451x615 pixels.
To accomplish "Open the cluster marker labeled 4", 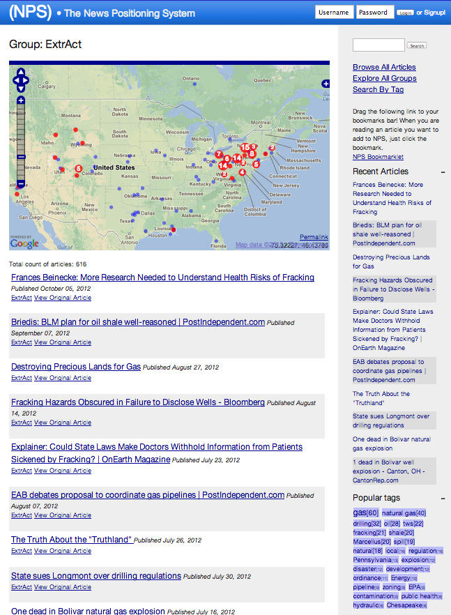I will coord(243,172).
